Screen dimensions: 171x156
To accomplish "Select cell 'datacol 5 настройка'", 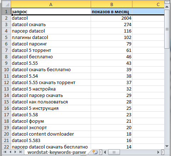I will click(x=51, y=89).
